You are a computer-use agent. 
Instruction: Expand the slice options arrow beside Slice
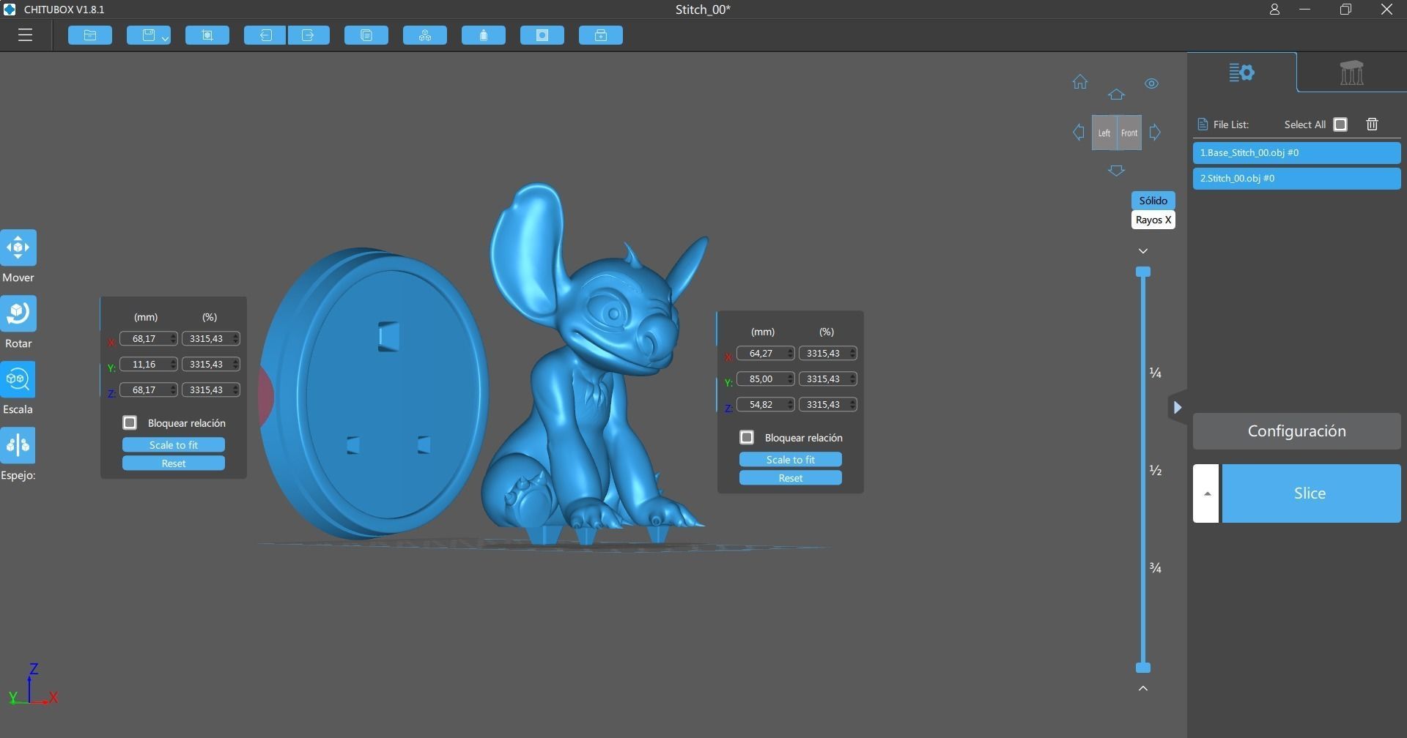pos(1206,493)
